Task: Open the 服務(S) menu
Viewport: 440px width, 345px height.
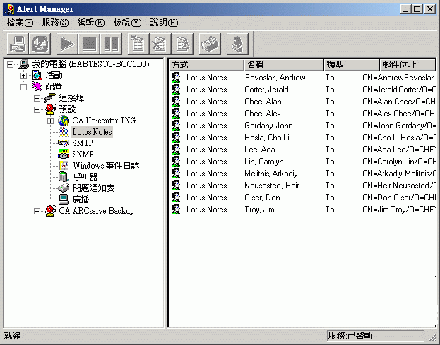Action: 55,23
